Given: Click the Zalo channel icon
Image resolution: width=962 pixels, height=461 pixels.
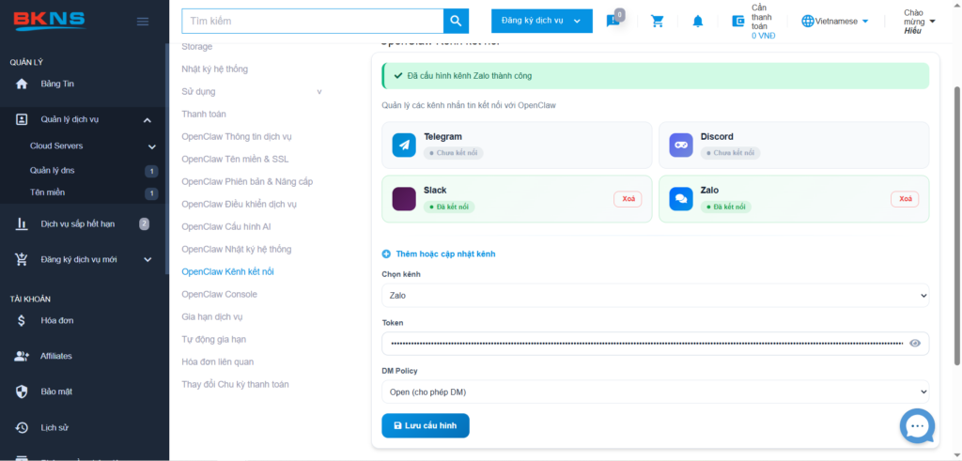Looking at the screenshot, I should [x=681, y=199].
